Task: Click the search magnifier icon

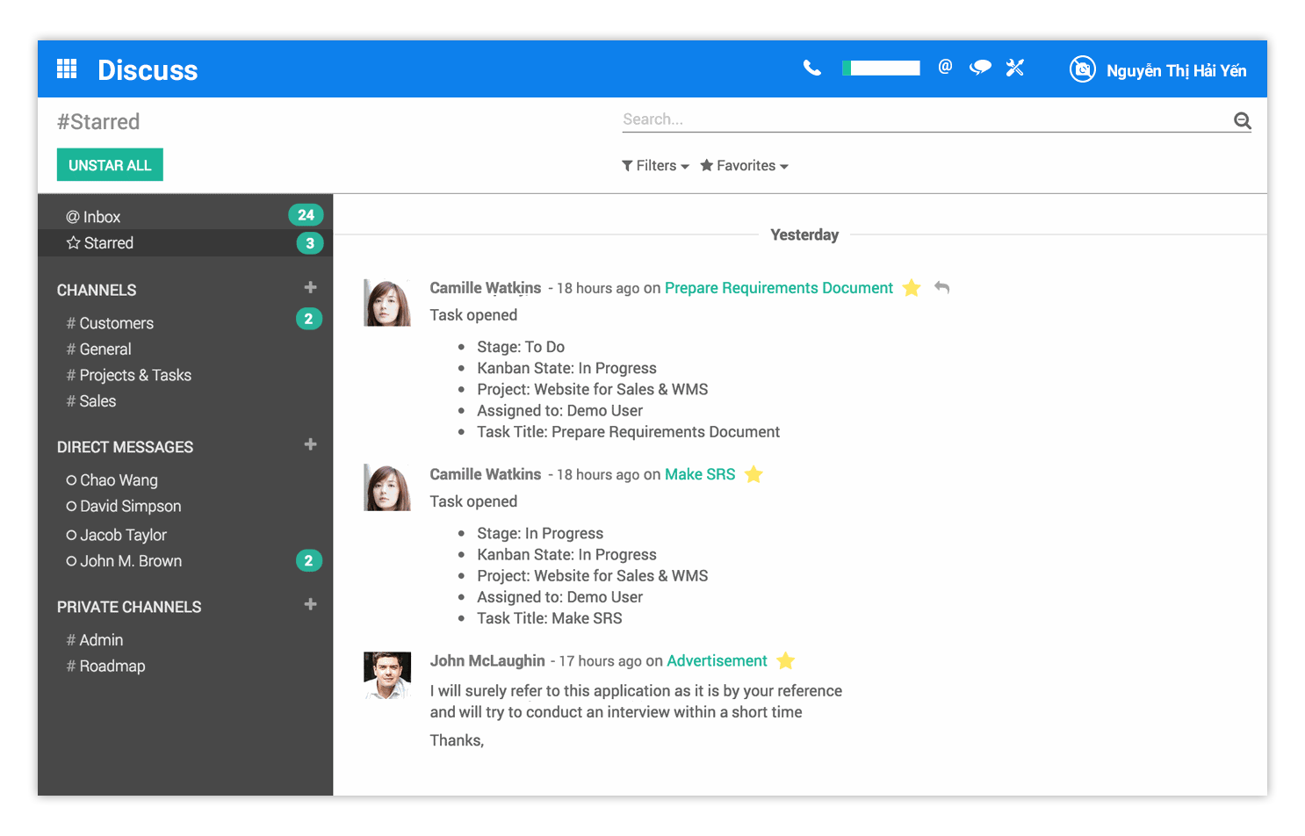Action: [1242, 120]
